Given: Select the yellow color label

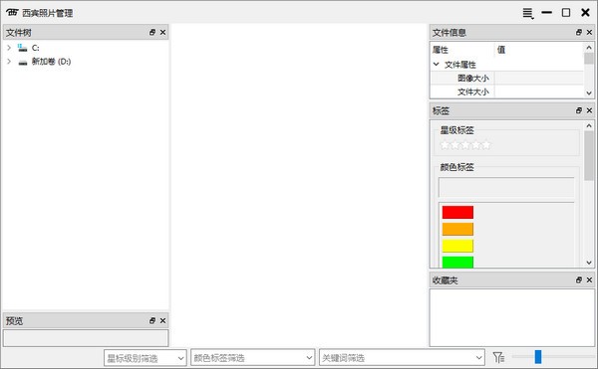Looking at the screenshot, I should pos(457,246).
